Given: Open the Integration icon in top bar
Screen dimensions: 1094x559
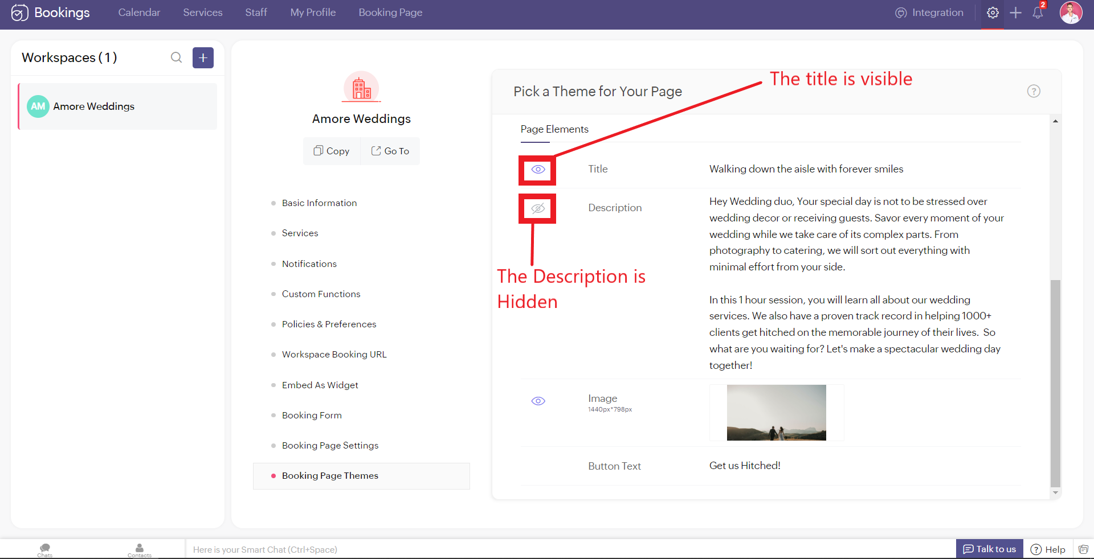Looking at the screenshot, I should [901, 13].
